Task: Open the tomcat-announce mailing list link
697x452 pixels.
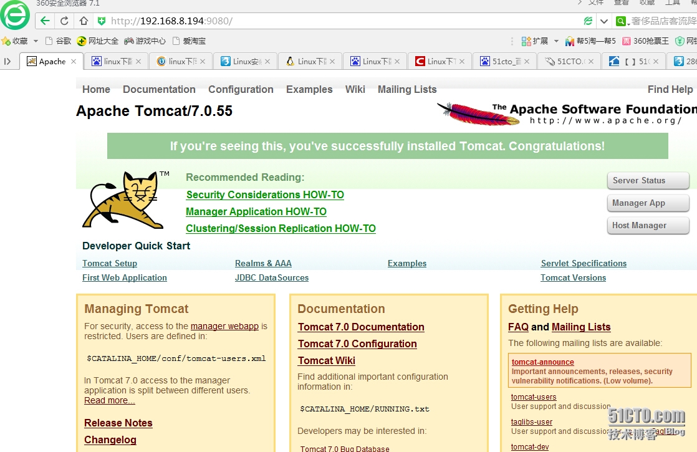Action: 543,362
